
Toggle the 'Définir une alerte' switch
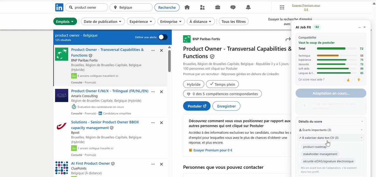(163, 37)
